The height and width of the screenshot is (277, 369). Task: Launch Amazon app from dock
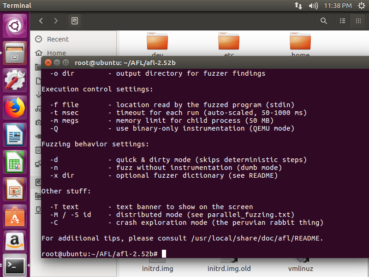15,241
